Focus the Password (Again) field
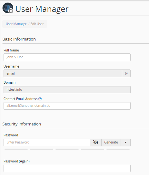 coord(67,169)
